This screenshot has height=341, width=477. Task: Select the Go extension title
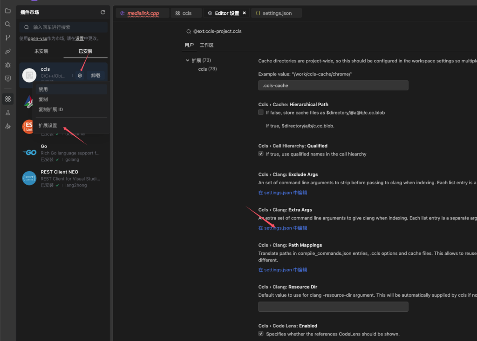coord(44,146)
